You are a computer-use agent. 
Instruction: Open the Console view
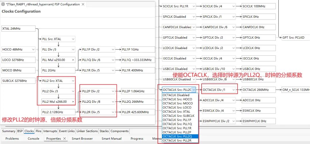33,139
